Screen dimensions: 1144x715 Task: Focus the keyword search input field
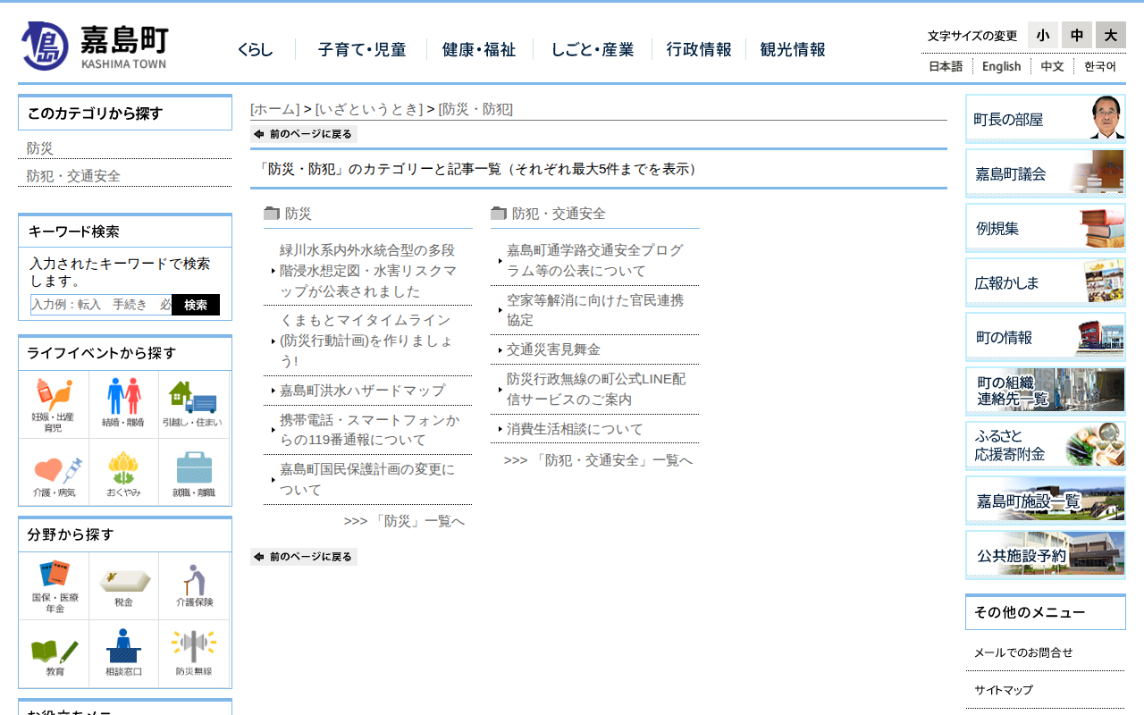(101, 305)
